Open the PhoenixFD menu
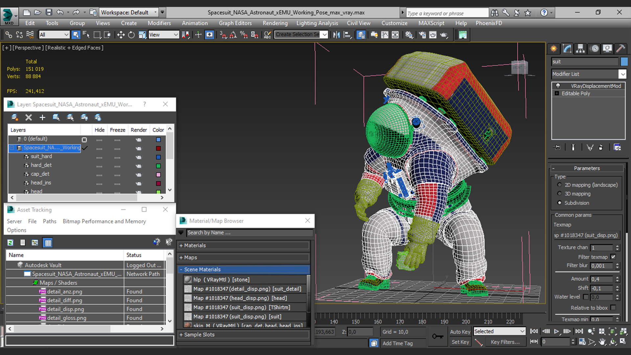The width and height of the screenshot is (631, 355). (x=489, y=23)
